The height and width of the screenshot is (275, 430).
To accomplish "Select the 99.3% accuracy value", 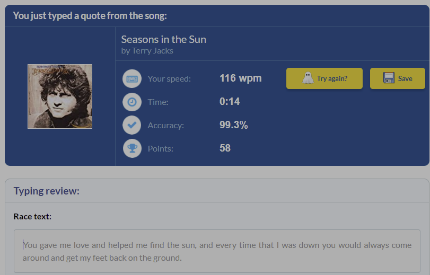I will 233,125.
